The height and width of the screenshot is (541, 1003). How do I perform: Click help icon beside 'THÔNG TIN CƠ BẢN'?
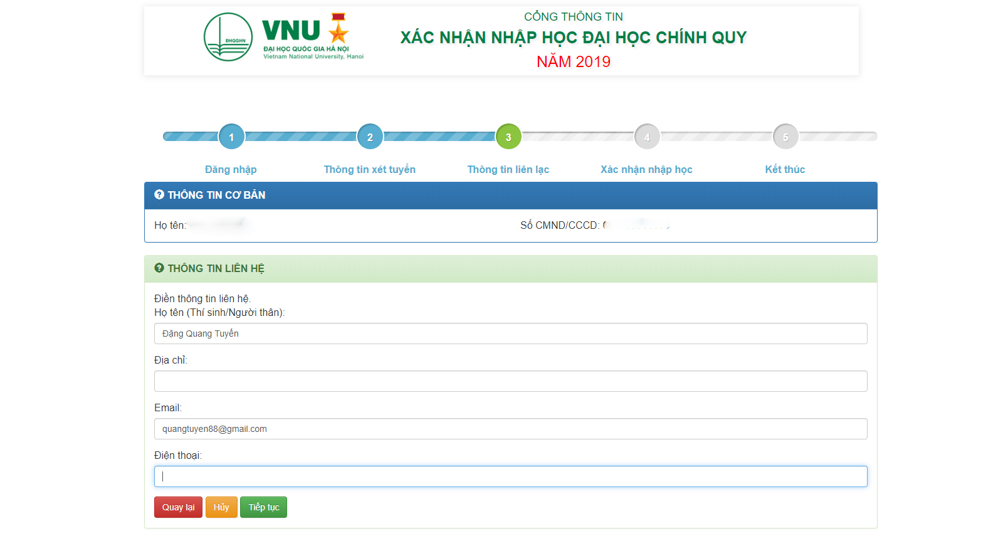(x=159, y=195)
